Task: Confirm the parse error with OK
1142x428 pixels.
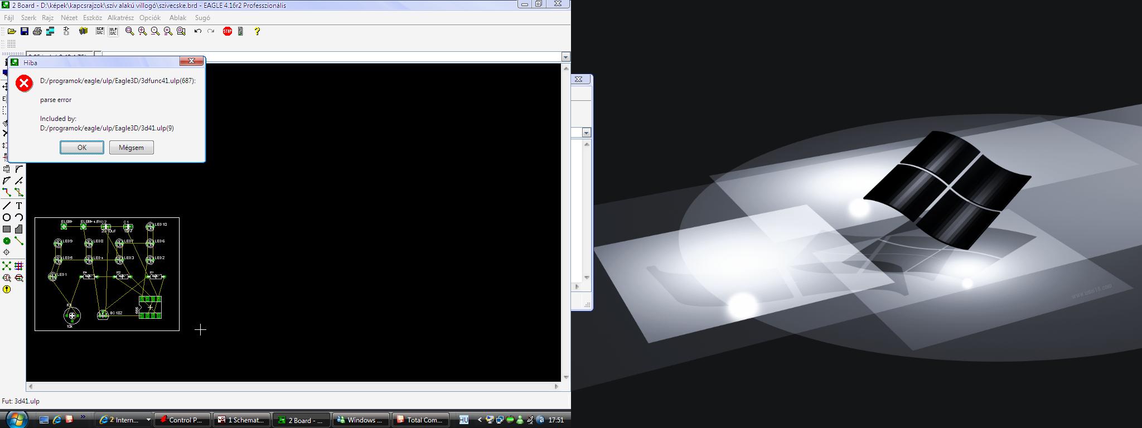Action: [82, 148]
